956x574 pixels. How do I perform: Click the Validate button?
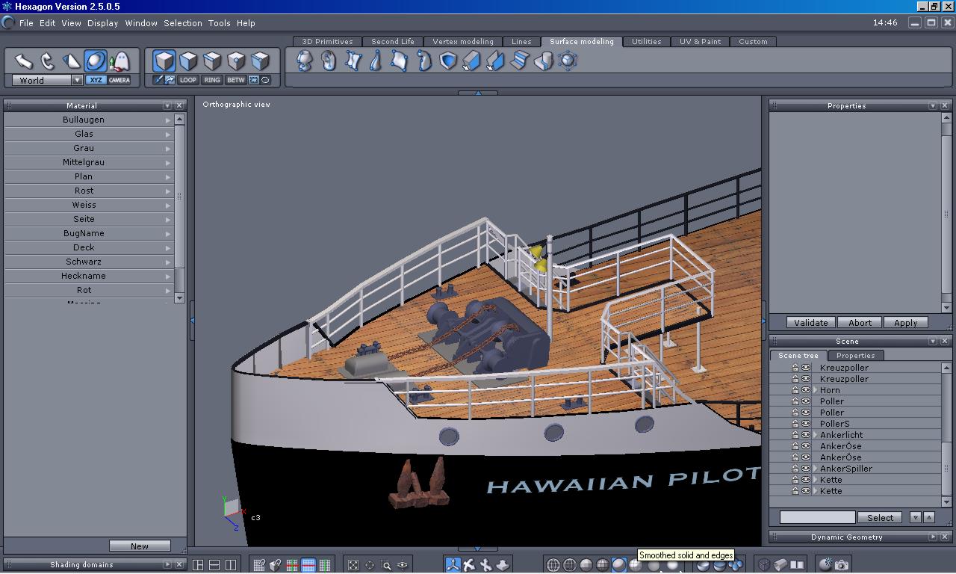click(810, 323)
